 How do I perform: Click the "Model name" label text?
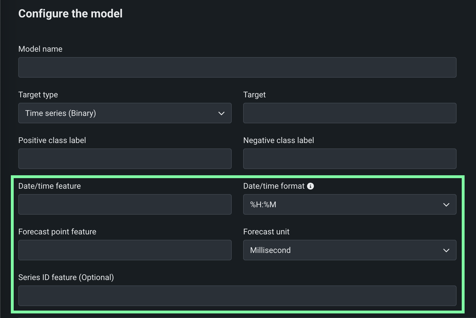pos(40,49)
